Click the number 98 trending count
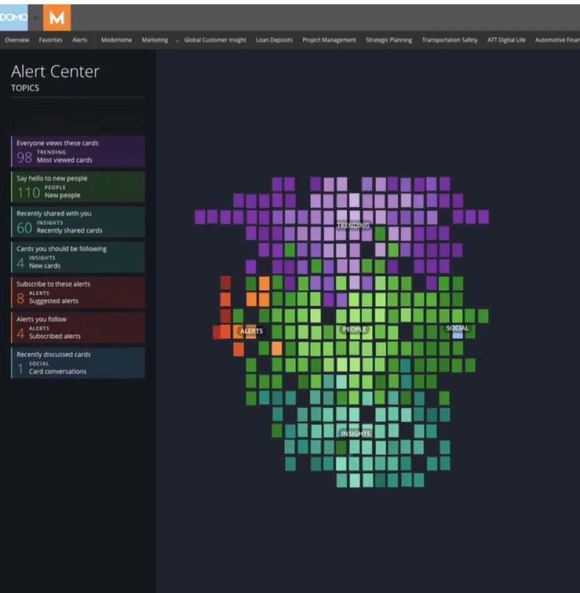580x593 pixels. (x=24, y=157)
